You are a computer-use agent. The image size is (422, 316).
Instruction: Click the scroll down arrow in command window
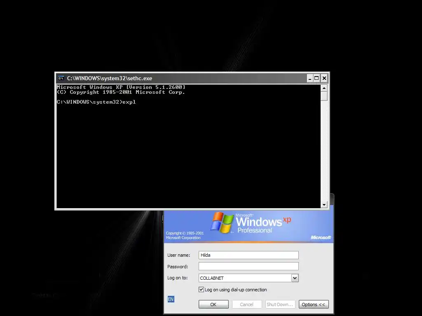click(x=324, y=205)
